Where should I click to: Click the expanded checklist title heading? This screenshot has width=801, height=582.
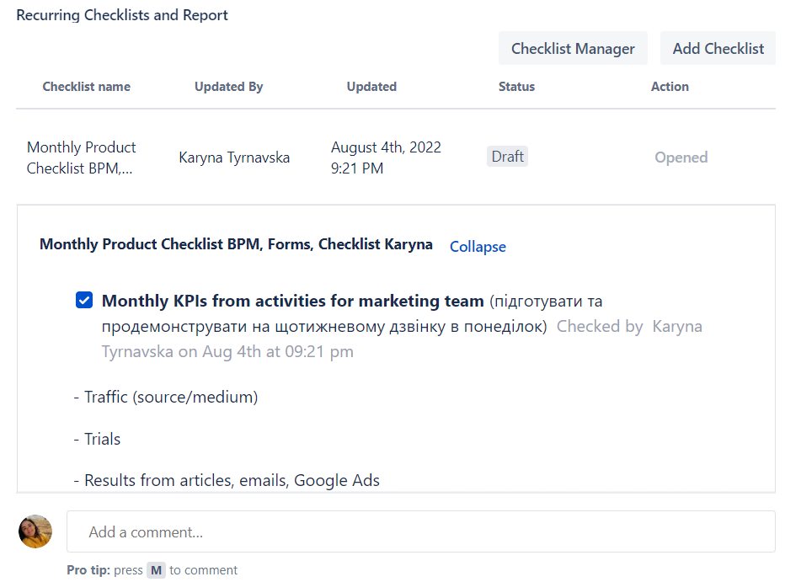click(236, 244)
